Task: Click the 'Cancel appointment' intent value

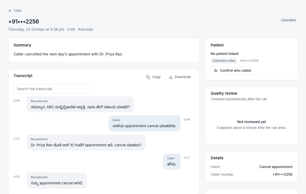Action: coord(276,167)
